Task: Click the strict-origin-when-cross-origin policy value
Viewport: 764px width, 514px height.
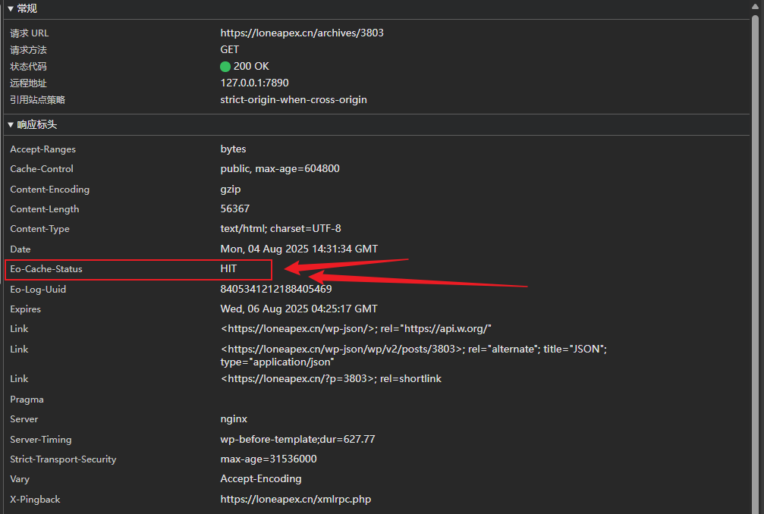Action: (294, 100)
